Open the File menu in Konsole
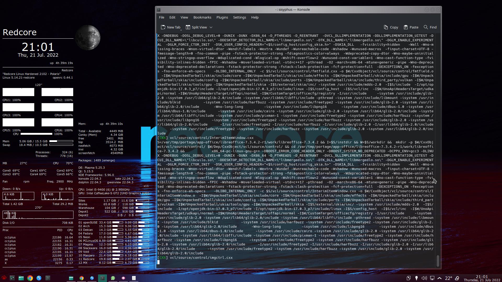Viewport: 502px width, 282px height. 162,17
